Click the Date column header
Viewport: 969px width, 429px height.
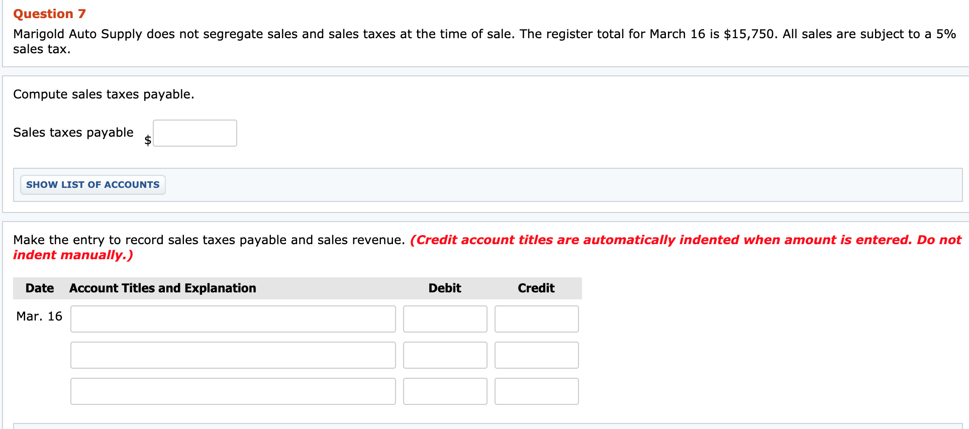point(40,288)
